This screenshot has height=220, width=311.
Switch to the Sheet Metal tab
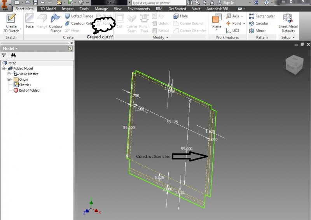point(25,9)
